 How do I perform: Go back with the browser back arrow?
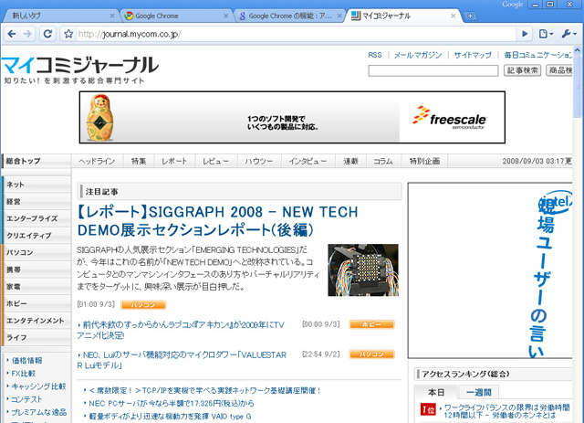click(12, 34)
